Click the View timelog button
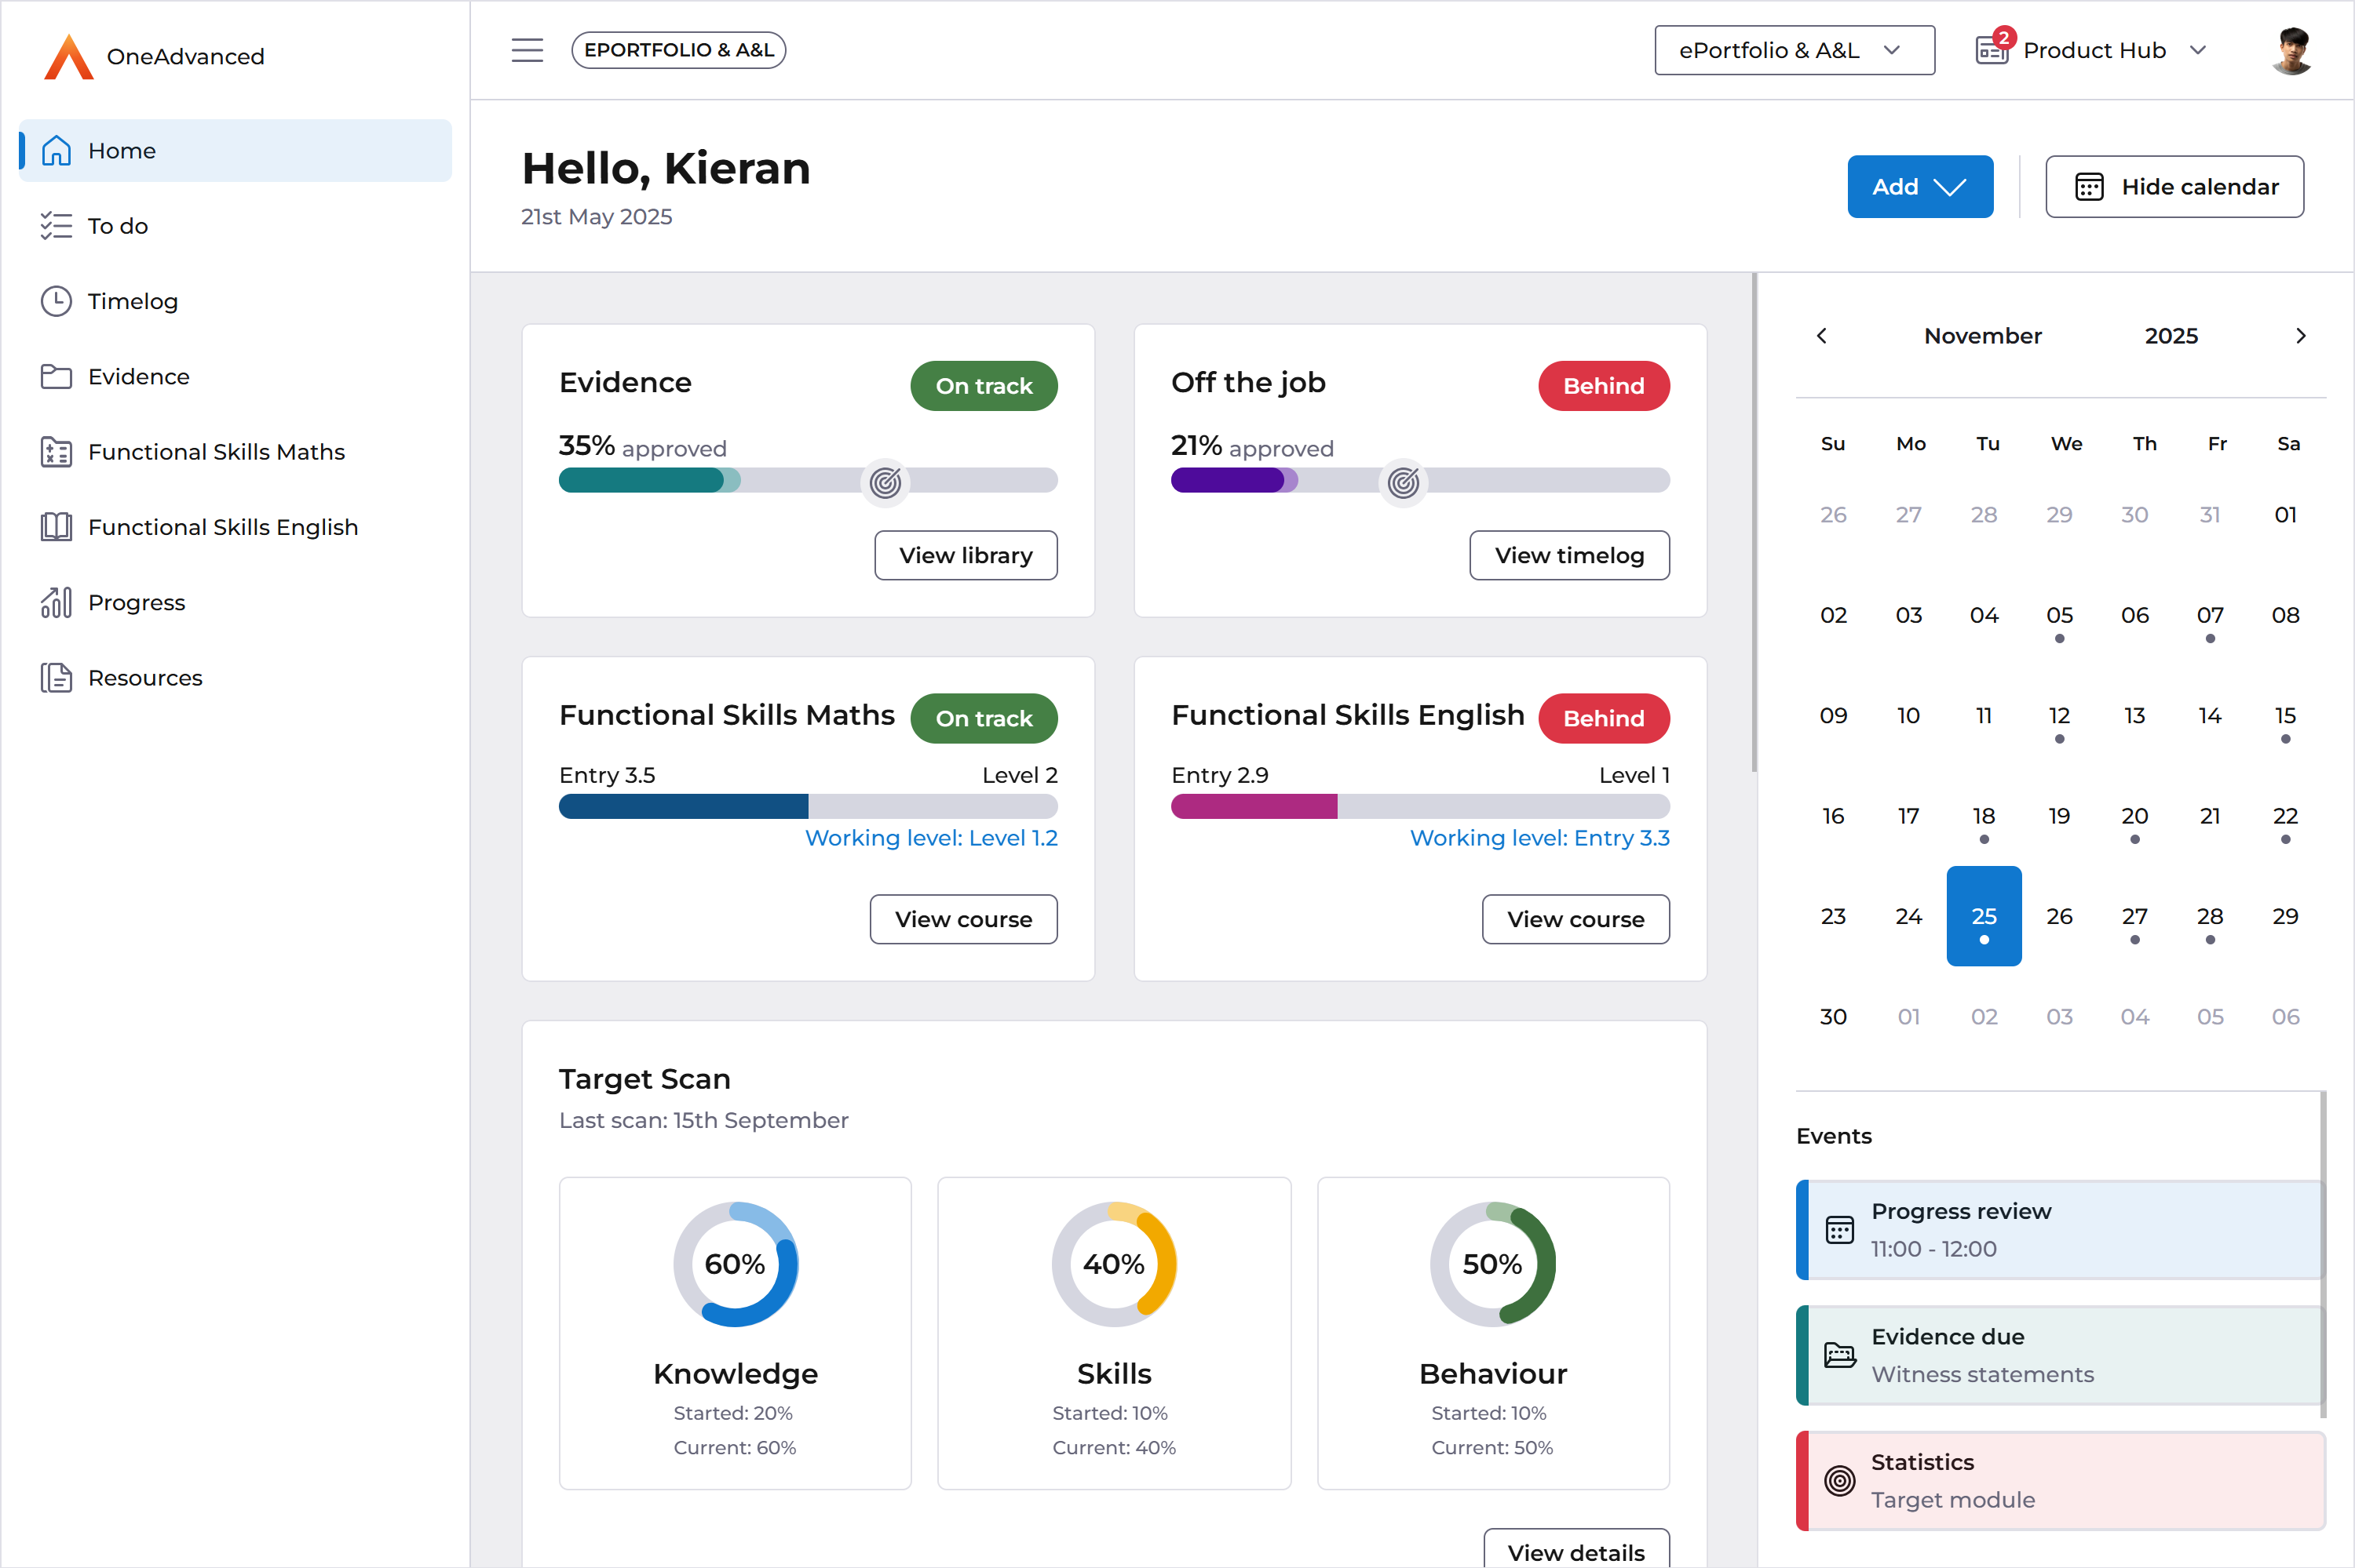The height and width of the screenshot is (1568, 2355). 1568,555
